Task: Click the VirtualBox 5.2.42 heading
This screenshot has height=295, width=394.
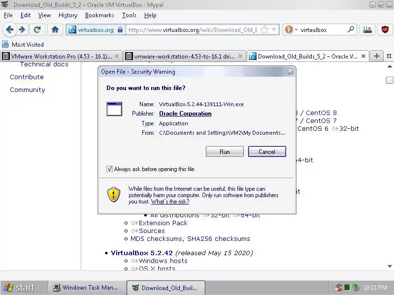Action: [142, 253]
